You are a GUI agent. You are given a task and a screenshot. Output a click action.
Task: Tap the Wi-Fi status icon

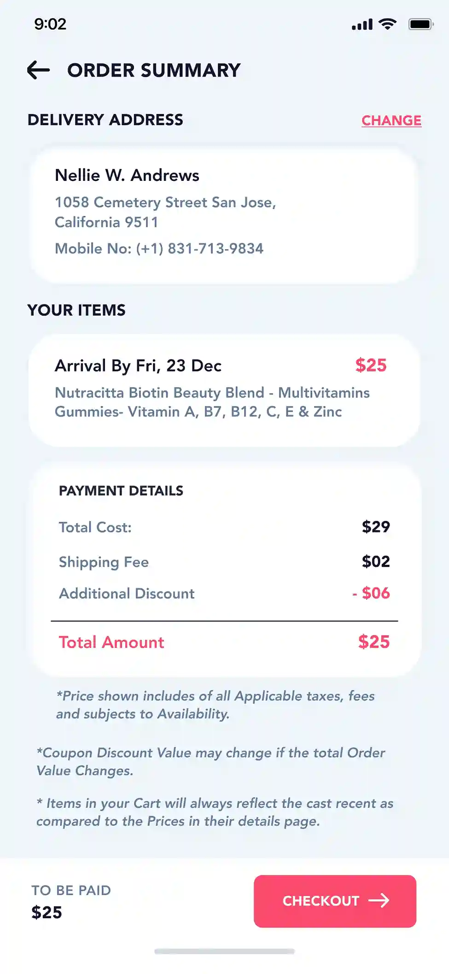click(x=387, y=24)
